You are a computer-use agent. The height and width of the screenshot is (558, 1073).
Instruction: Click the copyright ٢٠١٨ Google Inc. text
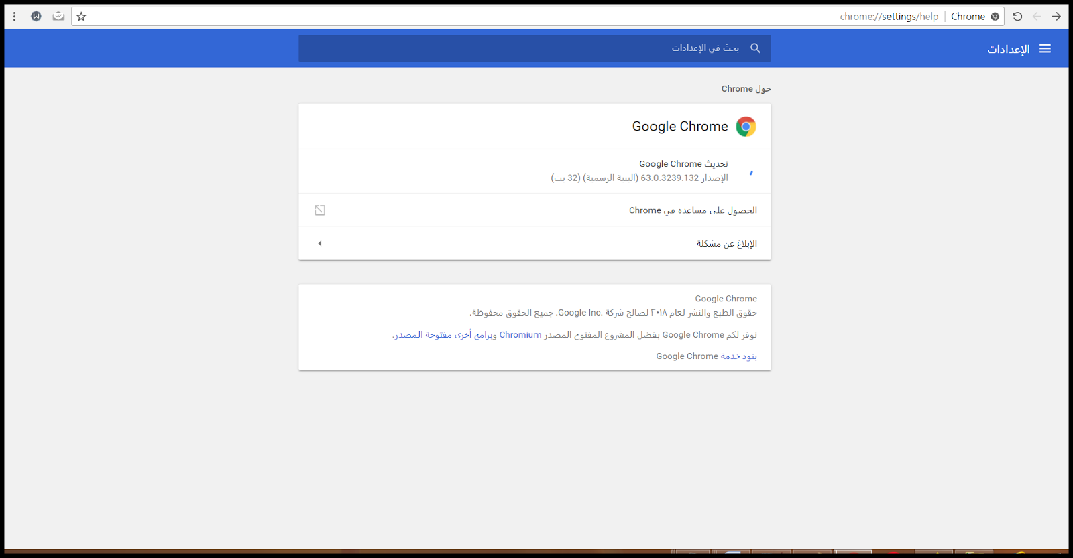tap(613, 312)
